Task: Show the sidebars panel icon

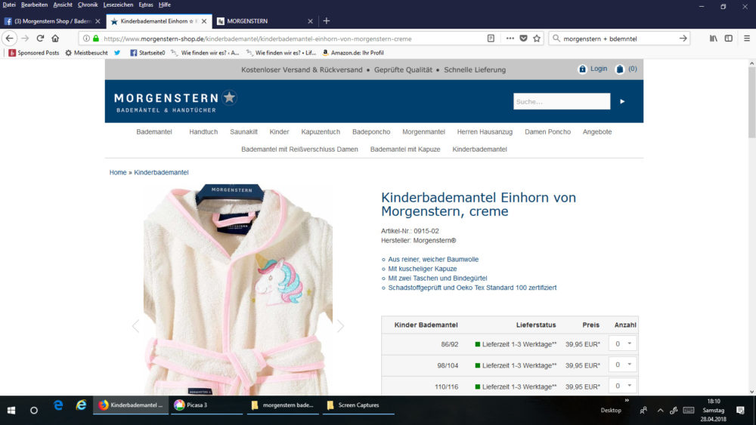Action: click(729, 38)
